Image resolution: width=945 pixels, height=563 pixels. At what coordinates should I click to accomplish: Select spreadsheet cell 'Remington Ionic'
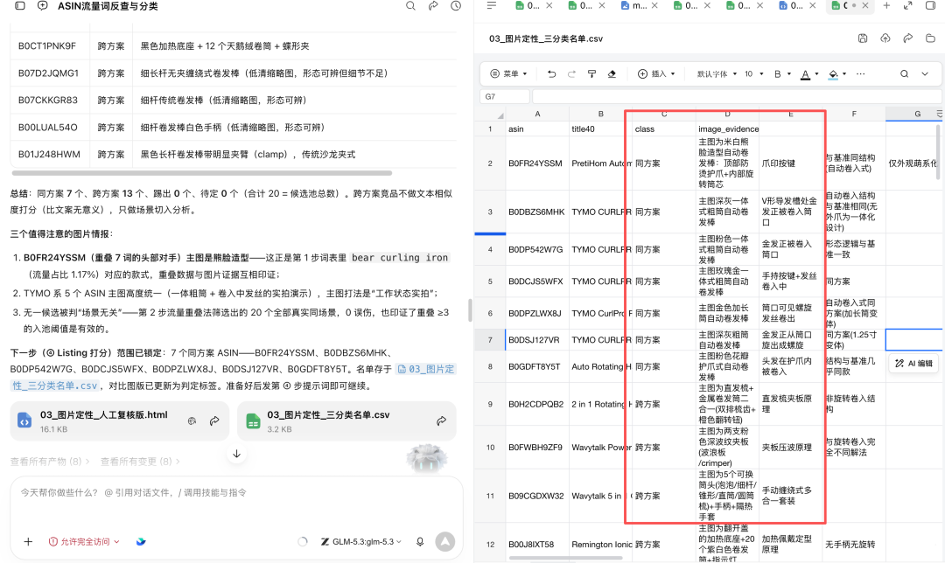click(601, 545)
